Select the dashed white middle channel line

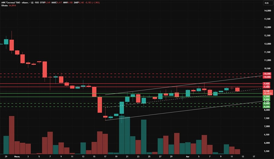184,98
